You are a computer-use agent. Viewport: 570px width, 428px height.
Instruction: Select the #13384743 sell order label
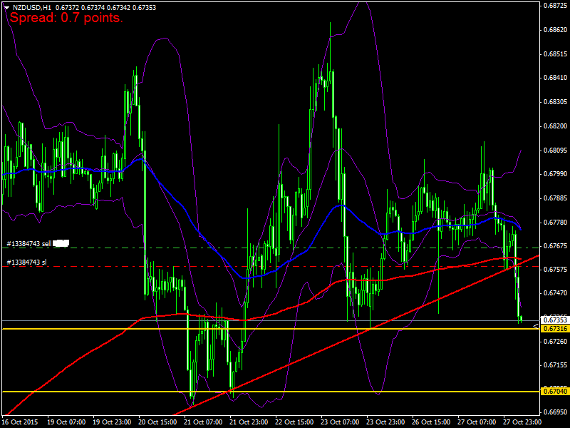pyautogui.click(x=28, y=243)
